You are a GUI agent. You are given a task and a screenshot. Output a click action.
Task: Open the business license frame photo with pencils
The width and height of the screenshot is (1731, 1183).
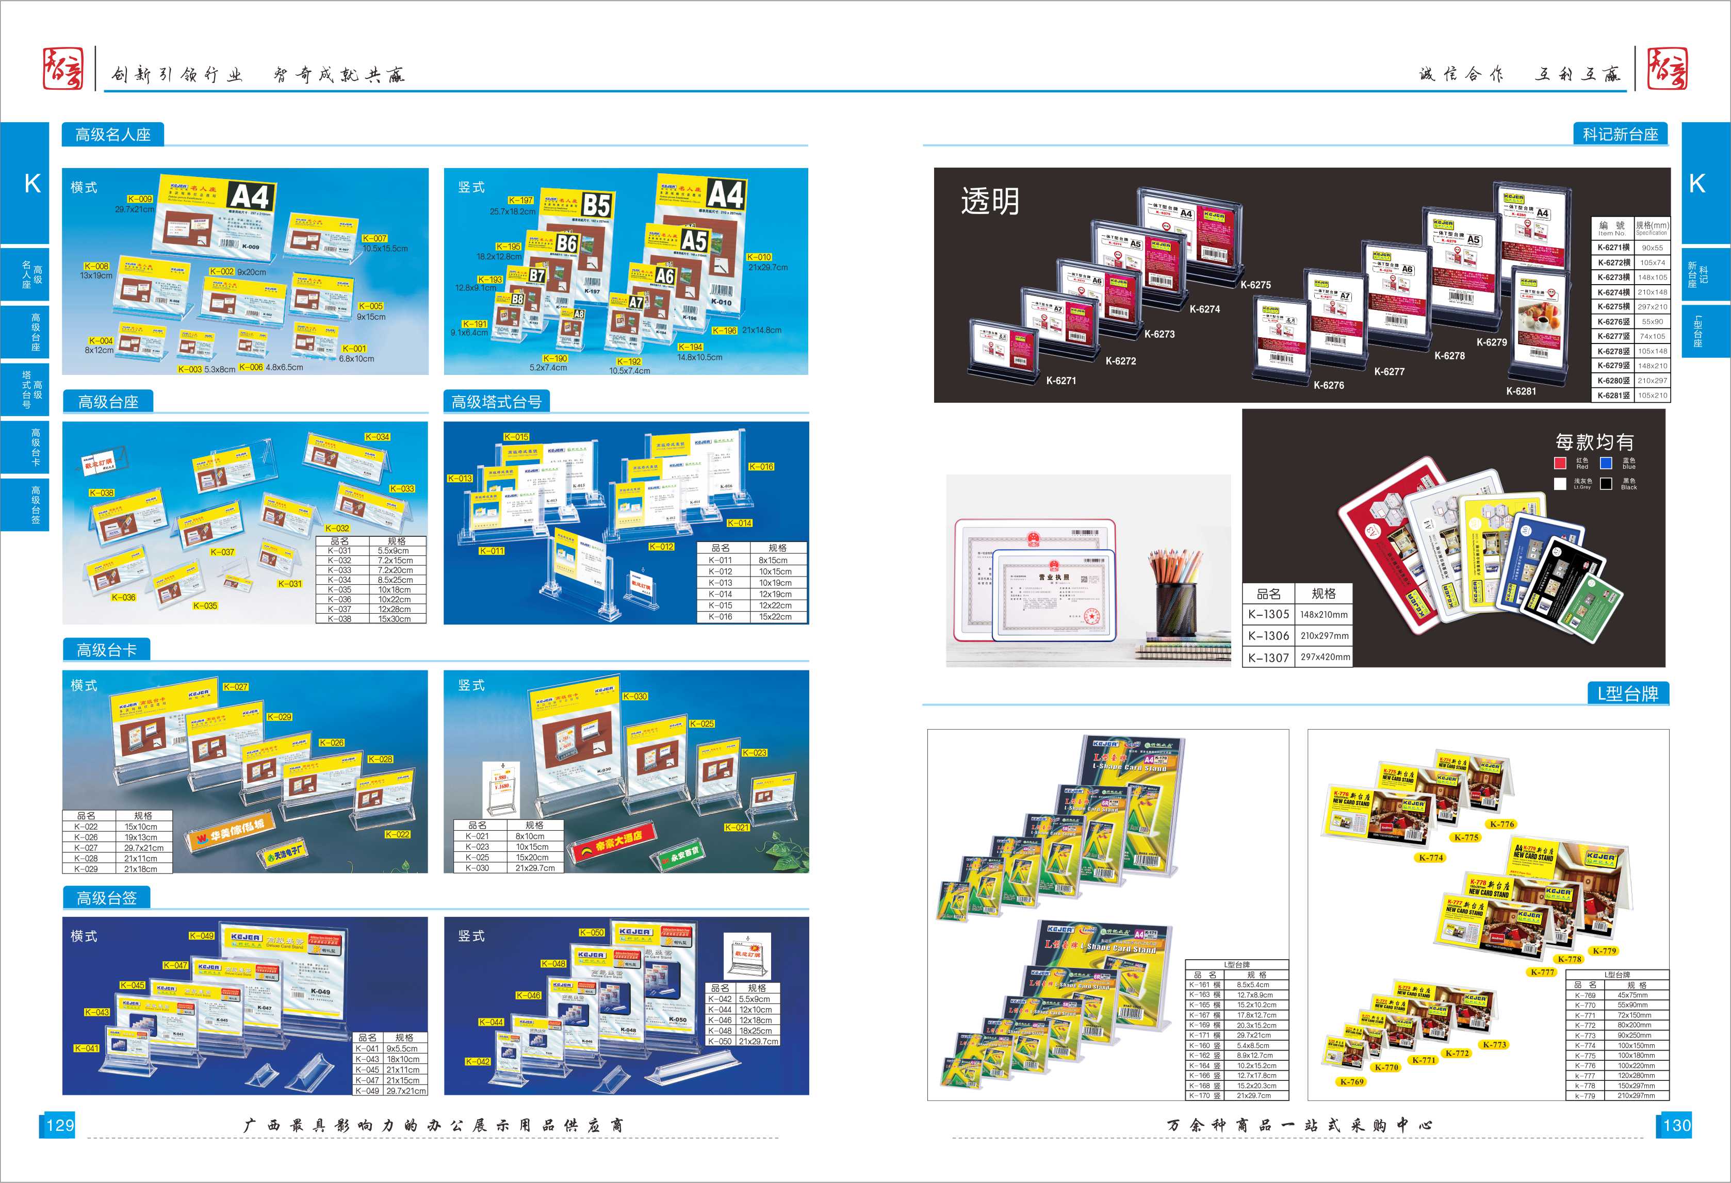(1087, 571)
